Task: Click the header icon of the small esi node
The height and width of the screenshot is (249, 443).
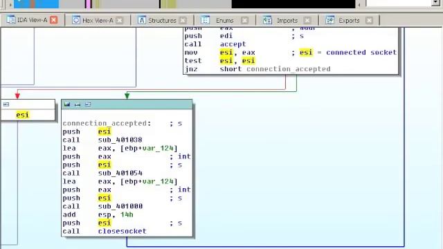Action: pyautogui.click(x=6, y=104)
